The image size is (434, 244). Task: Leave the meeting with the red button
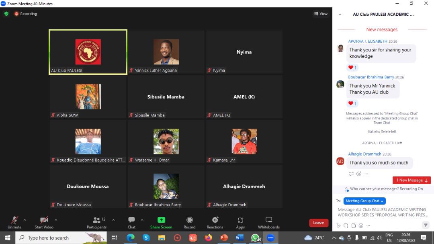pos(319,223)
